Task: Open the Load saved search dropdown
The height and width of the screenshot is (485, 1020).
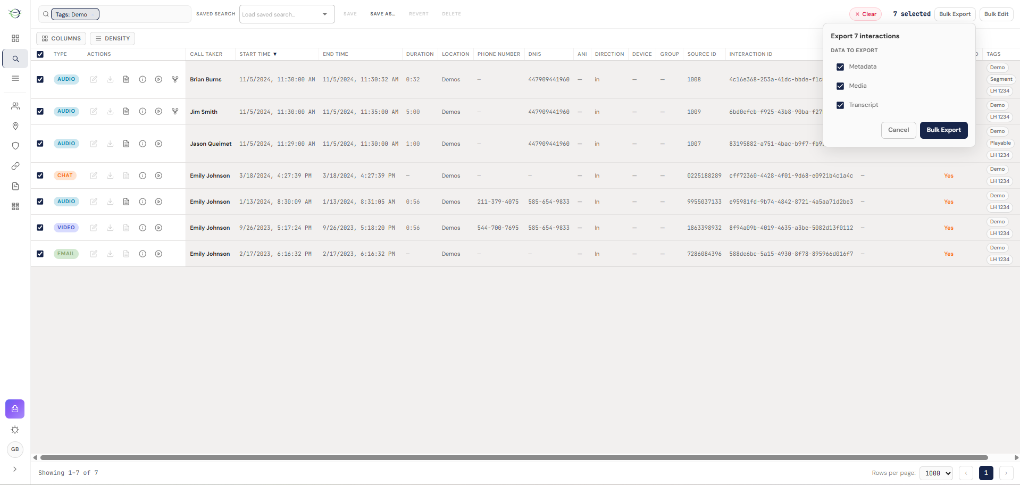Action: (287, 14)
